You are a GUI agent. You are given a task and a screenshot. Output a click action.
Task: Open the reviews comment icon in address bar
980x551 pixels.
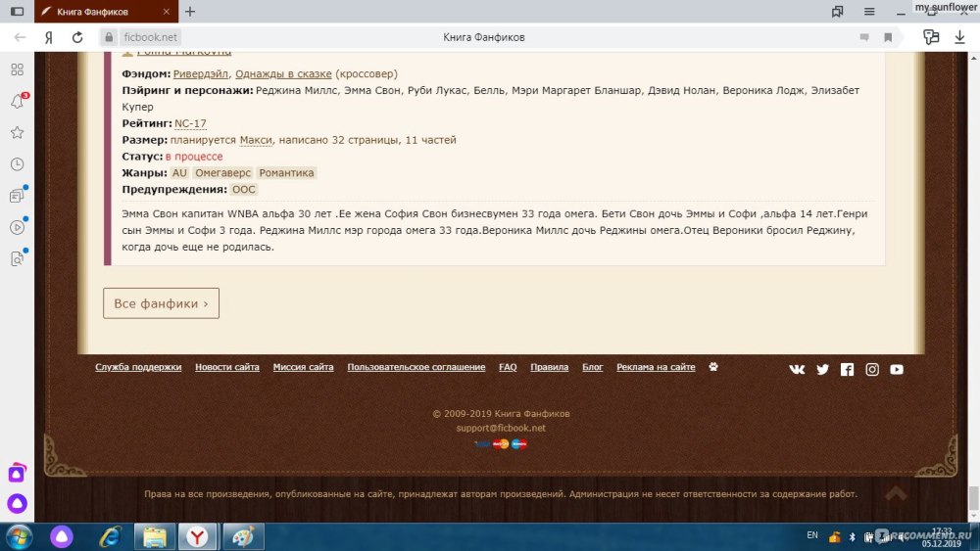click(x=863, y=37)
